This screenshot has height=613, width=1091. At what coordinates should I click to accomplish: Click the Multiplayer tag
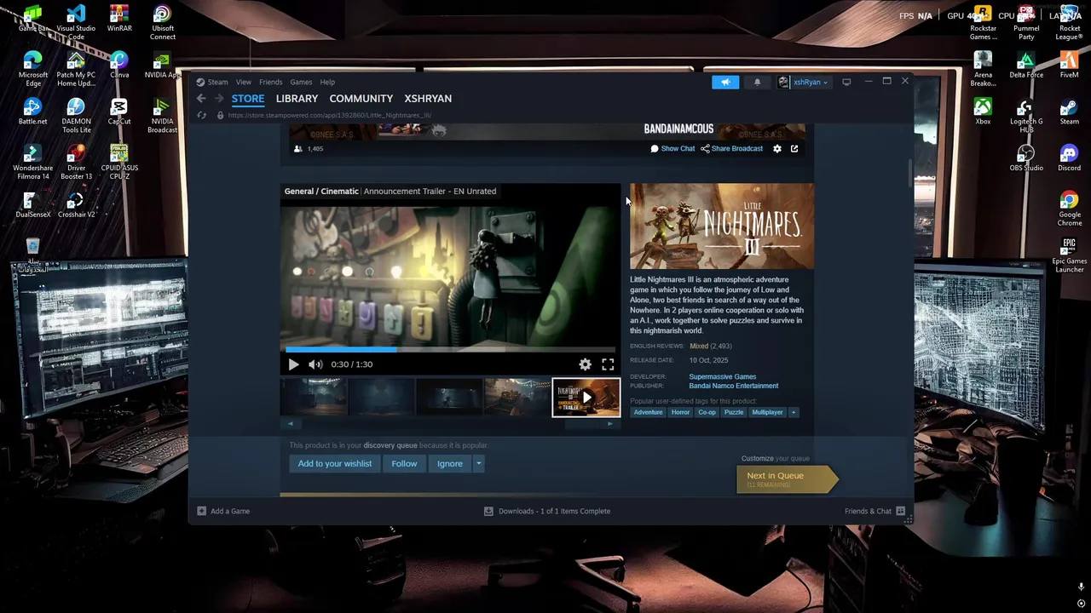pyautogui.click(x=767, y=412)
